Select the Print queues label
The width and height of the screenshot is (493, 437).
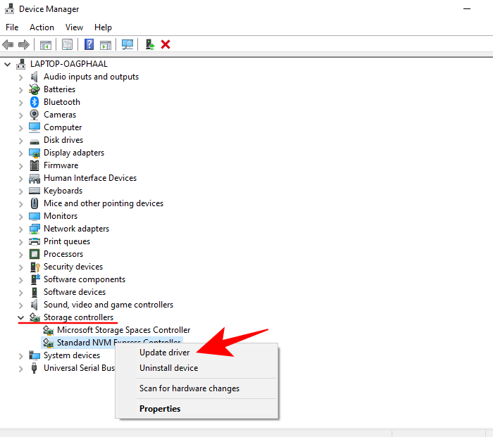67,241
